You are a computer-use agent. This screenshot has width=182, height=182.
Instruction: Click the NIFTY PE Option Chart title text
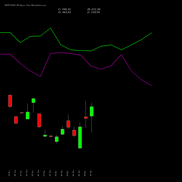(x=25, y=5)
